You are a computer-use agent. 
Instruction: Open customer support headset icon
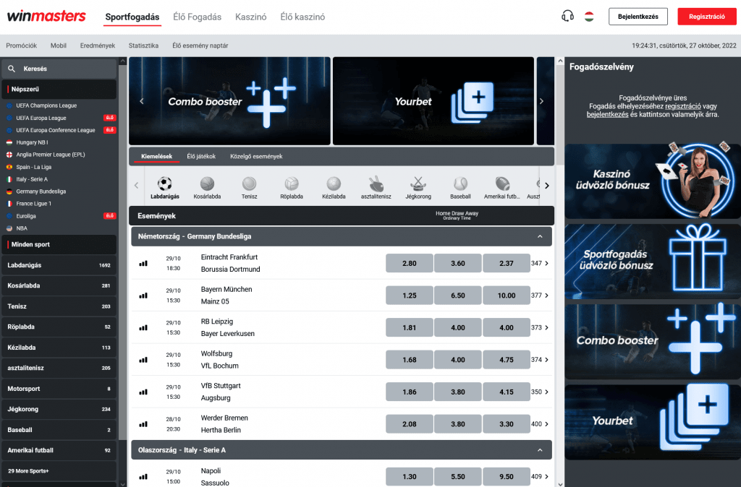(567, 16)
